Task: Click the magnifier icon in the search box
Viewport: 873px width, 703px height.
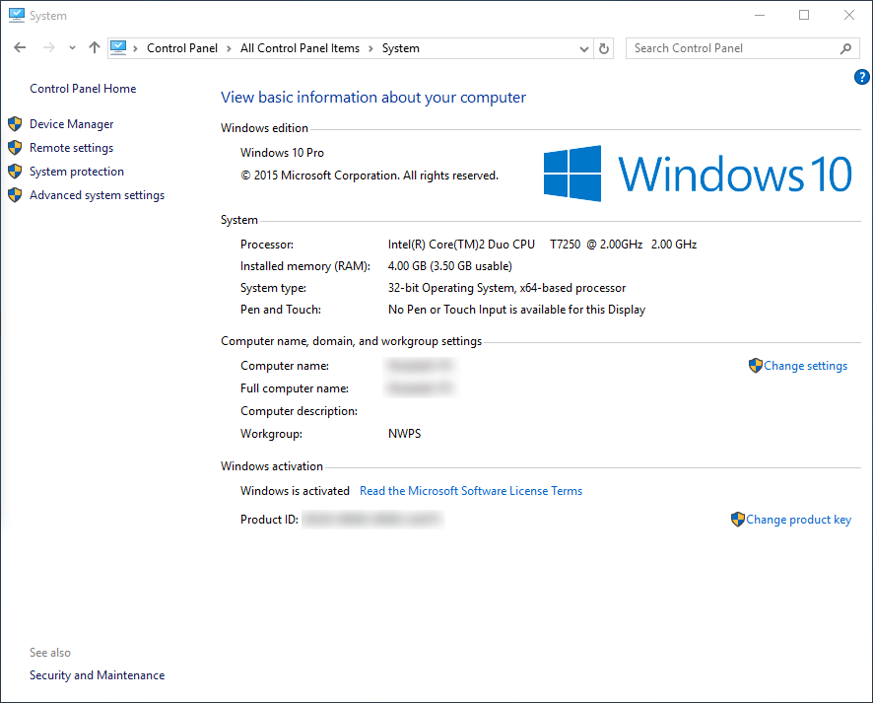Action: click(846, 47)
